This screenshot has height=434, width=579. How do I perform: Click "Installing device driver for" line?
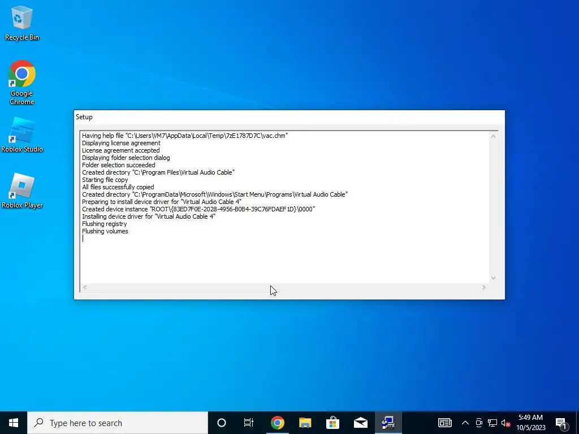coord(149,216)
